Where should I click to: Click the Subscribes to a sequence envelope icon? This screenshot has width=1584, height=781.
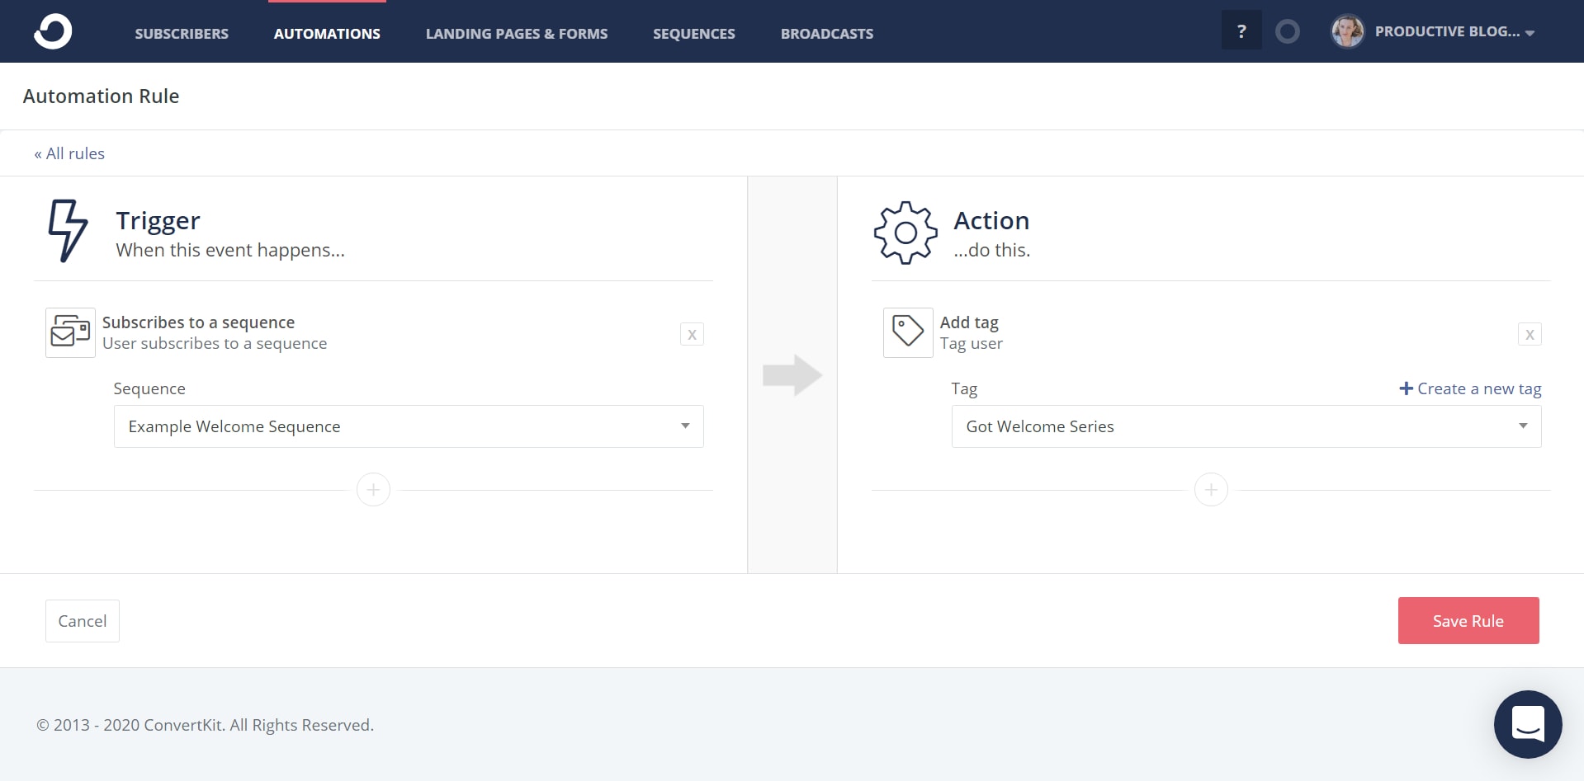(70, 332)
